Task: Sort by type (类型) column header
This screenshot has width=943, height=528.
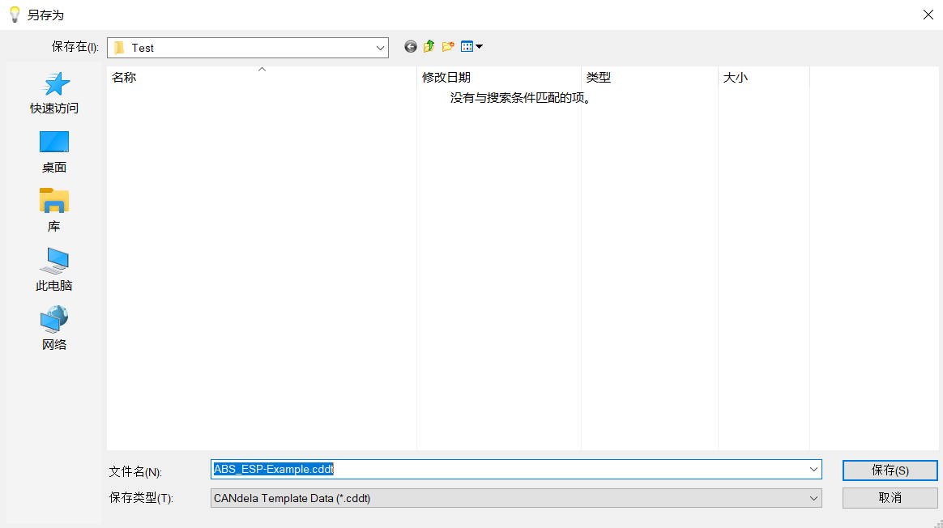Action: 650,78
